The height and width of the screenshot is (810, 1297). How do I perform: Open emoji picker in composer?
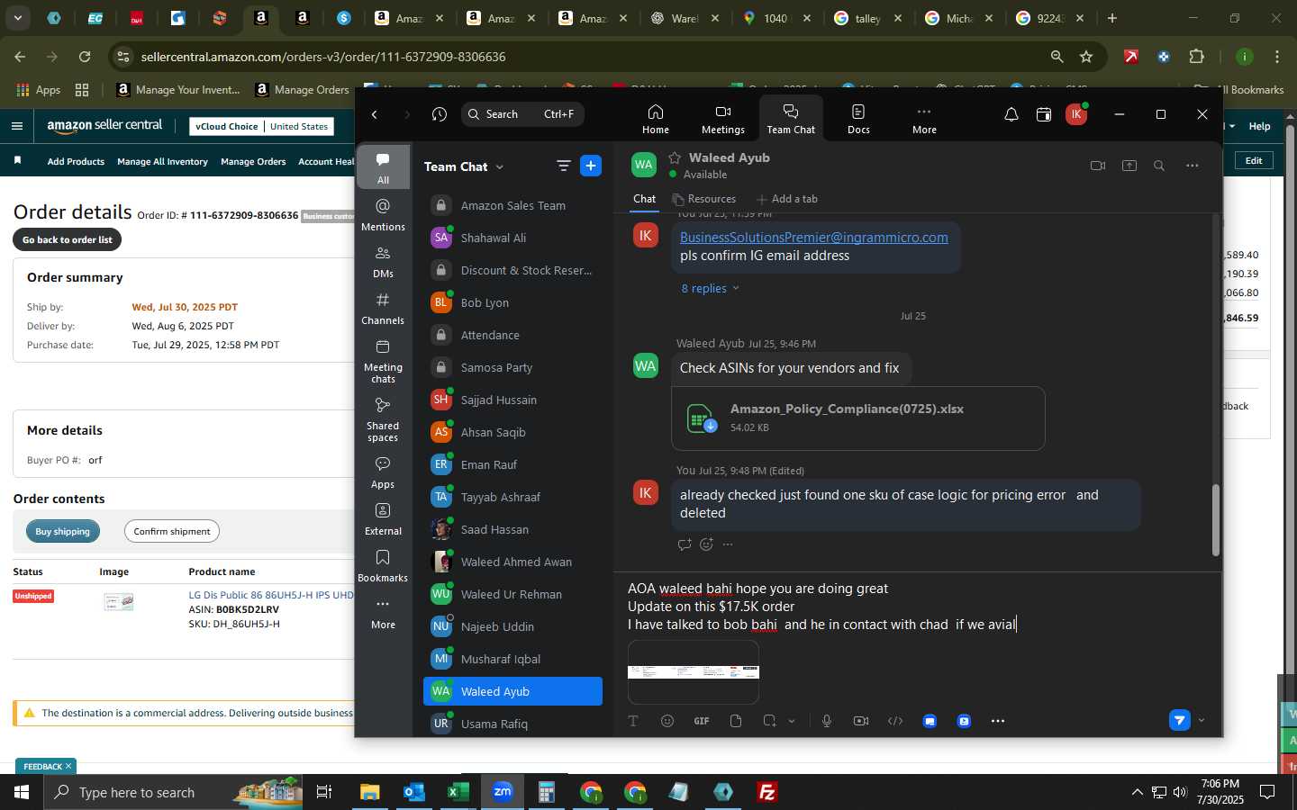[x=667, y=721]
